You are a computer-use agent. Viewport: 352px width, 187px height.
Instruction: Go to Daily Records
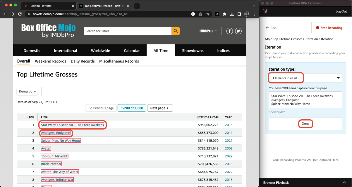83,61
